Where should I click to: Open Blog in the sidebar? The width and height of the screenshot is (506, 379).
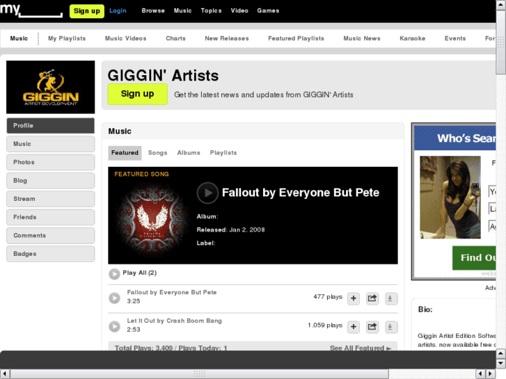click(51, 181)
